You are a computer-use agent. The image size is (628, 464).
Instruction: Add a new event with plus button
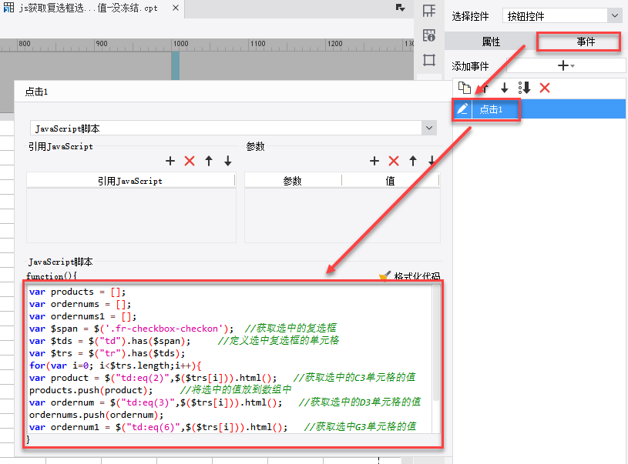tap(566, 65)
